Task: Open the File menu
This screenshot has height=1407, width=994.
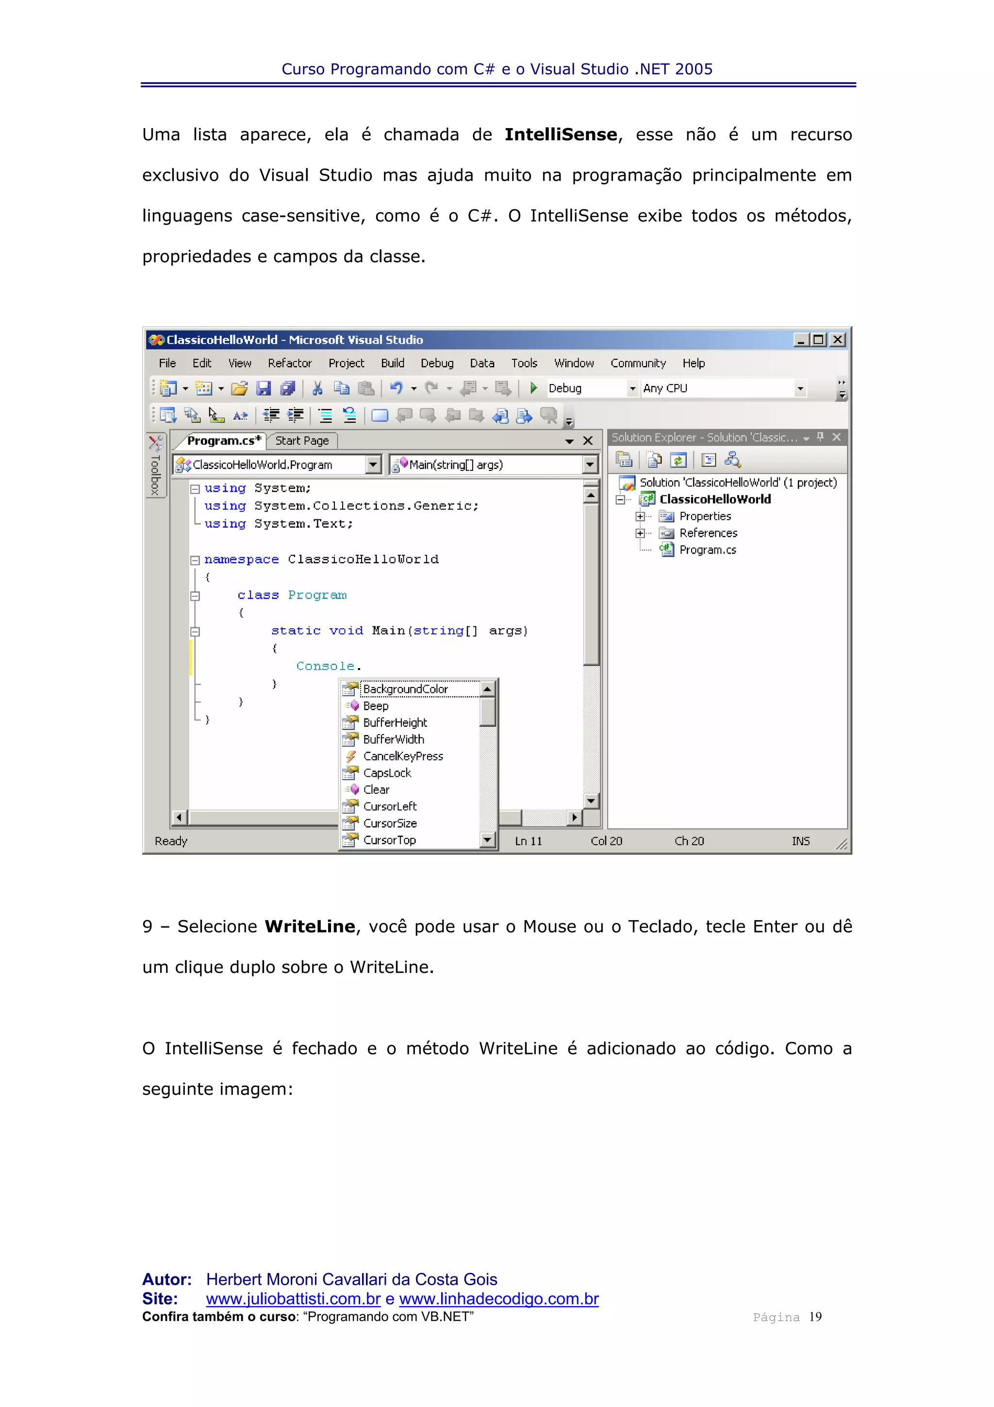Action: pyautogui.click(x=167, y=363)
